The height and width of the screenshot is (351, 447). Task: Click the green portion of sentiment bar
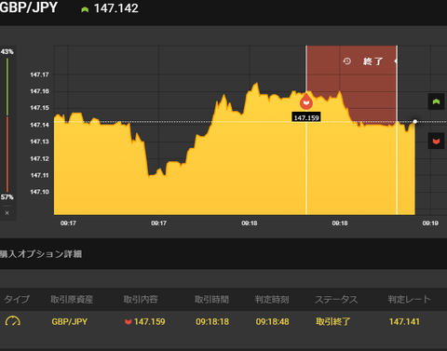click(x=7, y=87)
